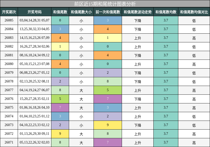Click issue number 26078
Screen dimensions: 210x147
click(9, 81)
